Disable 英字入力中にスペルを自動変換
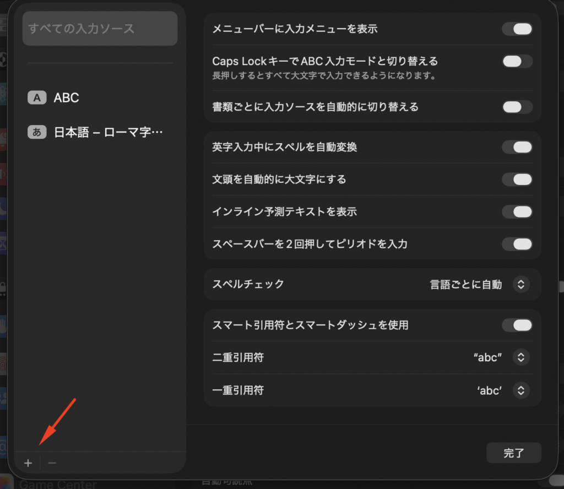This screenshot has width=564, height=489. (x=517, y=147)
